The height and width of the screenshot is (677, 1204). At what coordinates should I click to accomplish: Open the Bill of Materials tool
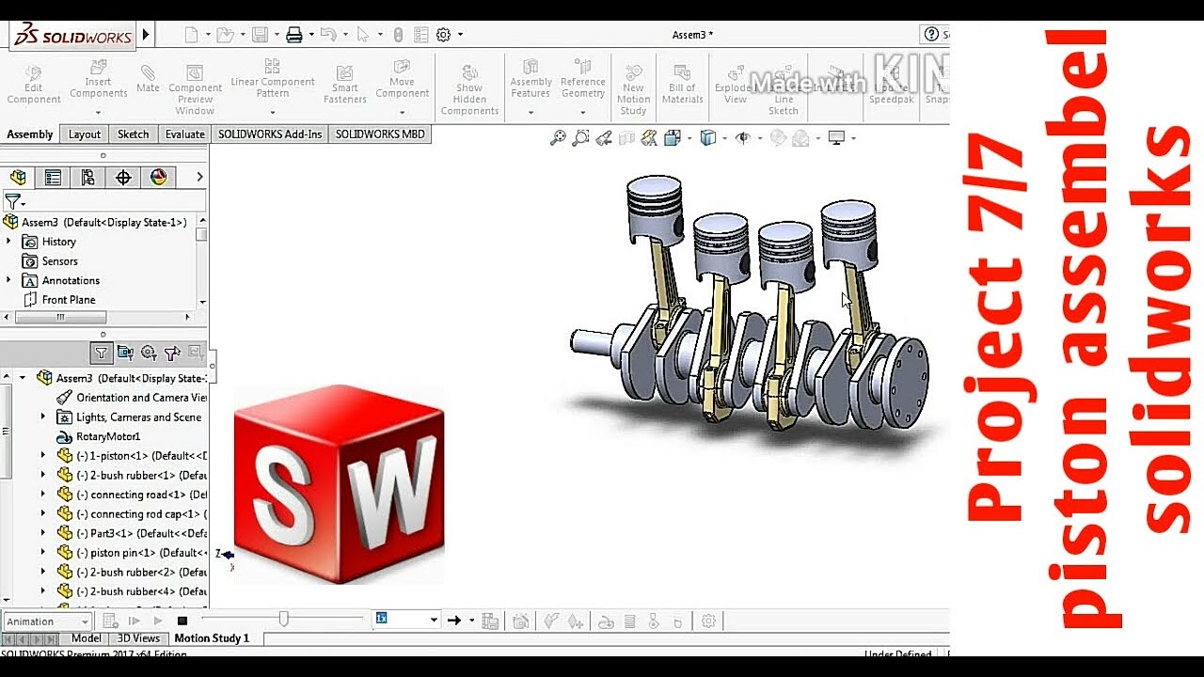coord(682,83)
